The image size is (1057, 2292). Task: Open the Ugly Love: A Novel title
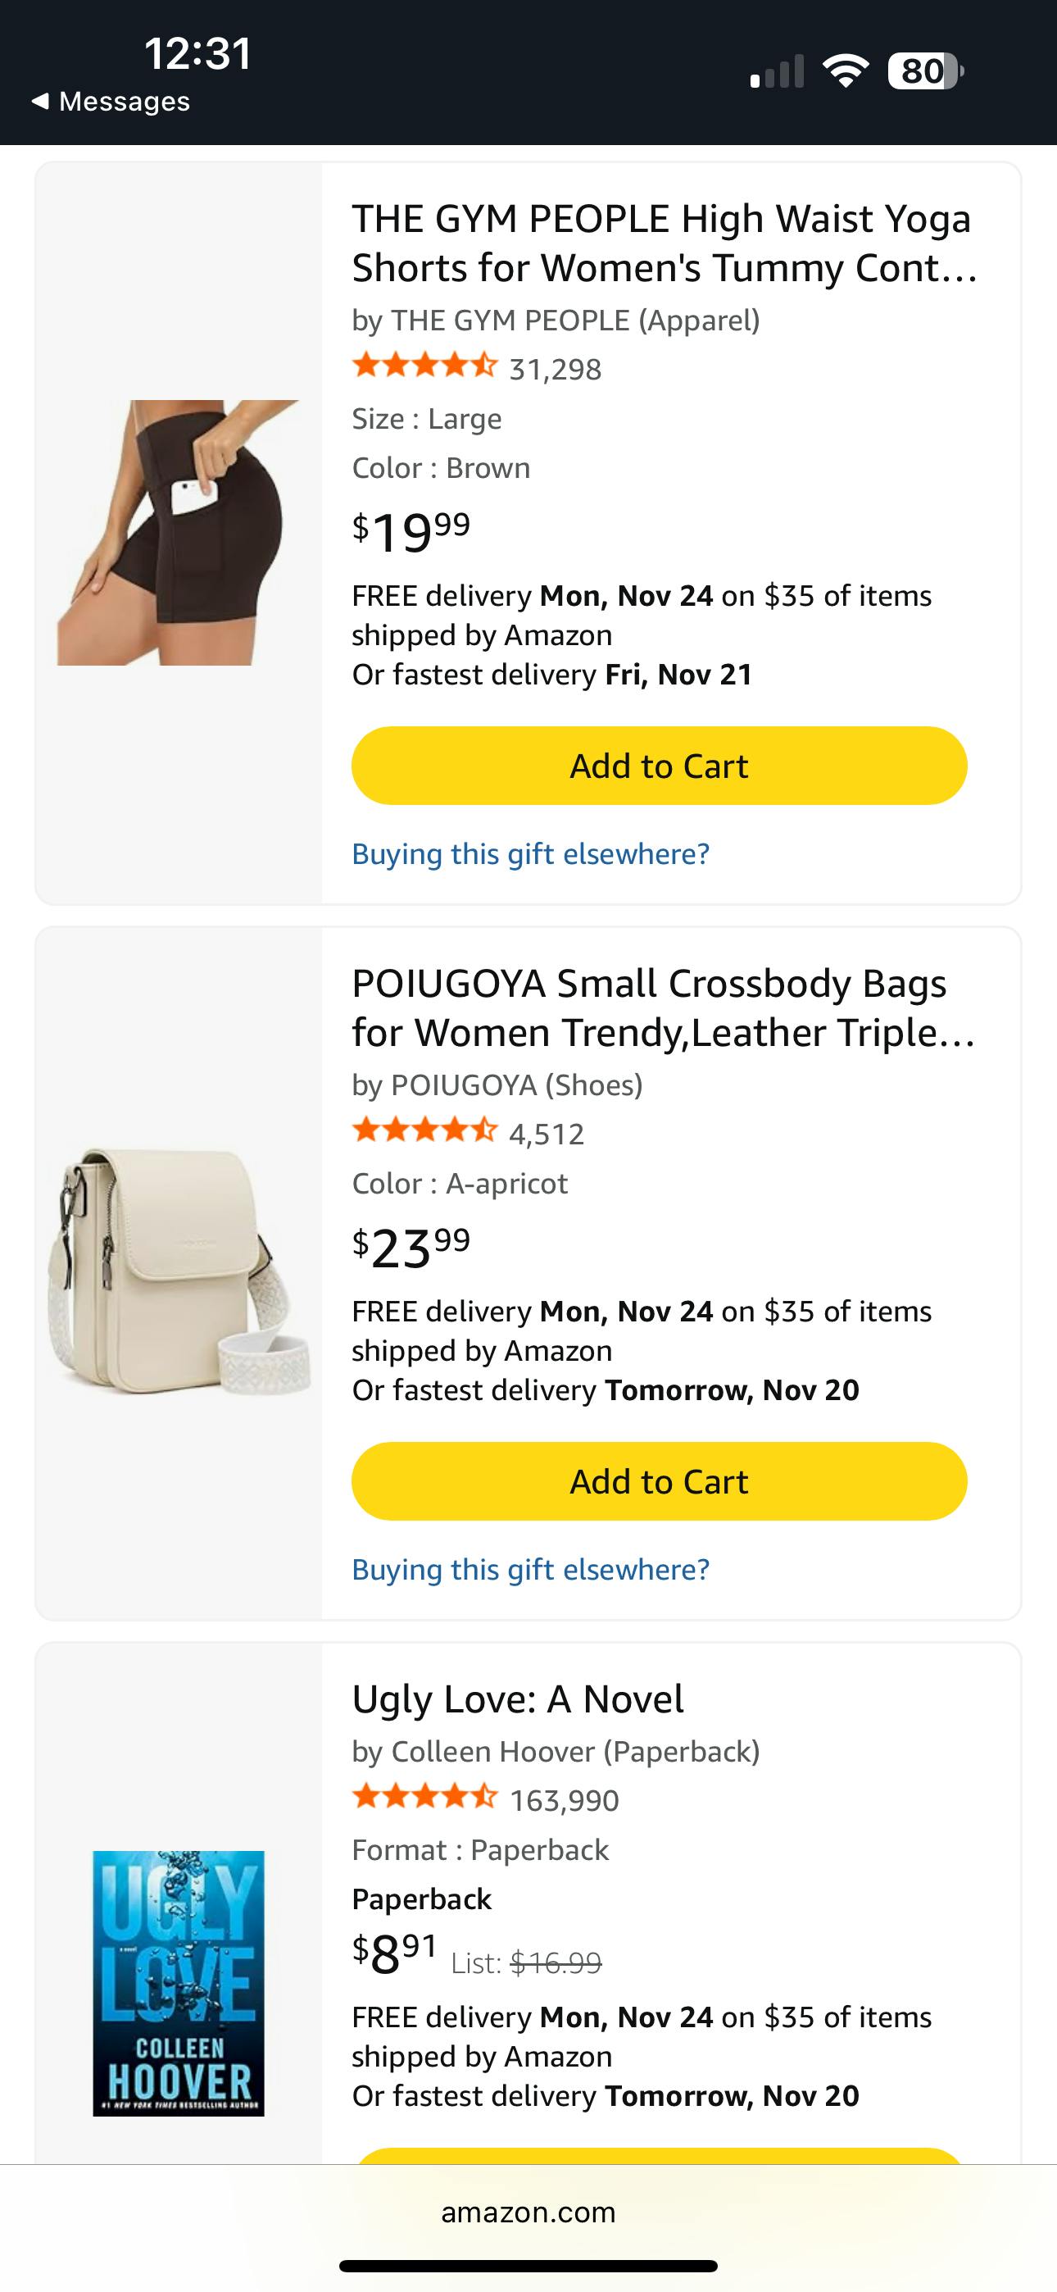point(518,1699)
